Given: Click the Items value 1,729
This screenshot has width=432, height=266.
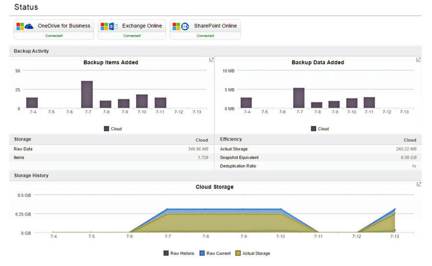Looking at the screenshot, I should 203,157.
